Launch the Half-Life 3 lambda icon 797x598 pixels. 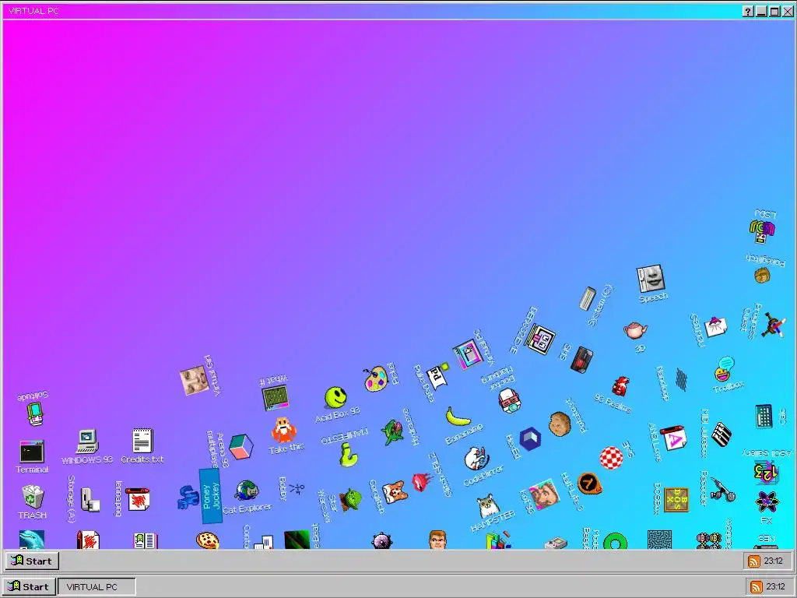(x=590, y=483)
